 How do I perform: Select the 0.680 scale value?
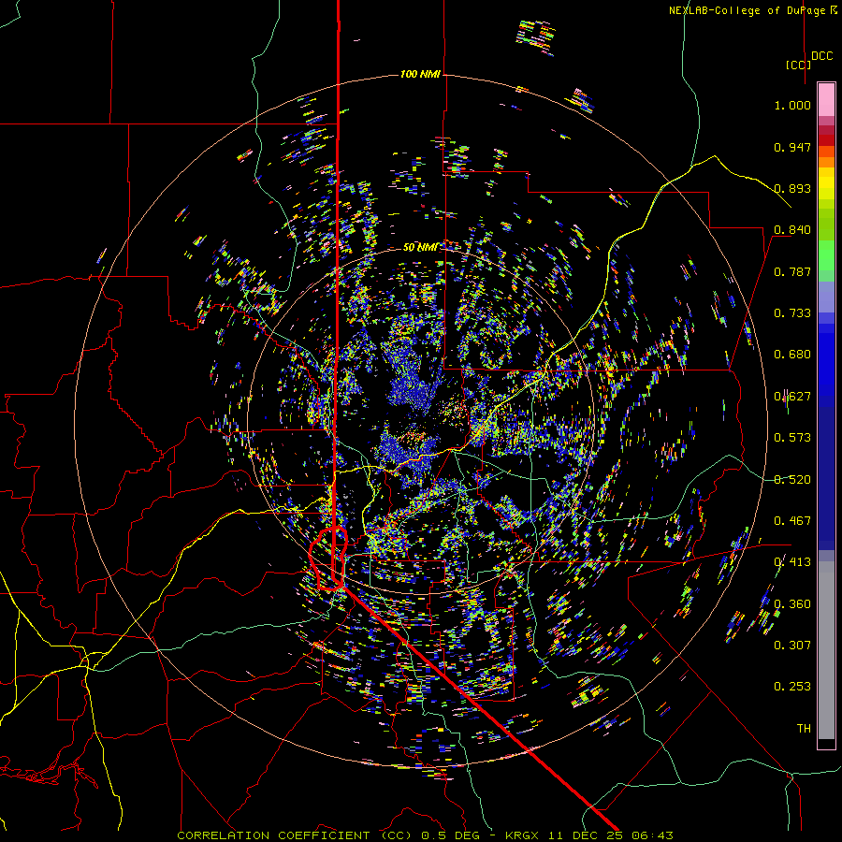click(x=792, y=355)
